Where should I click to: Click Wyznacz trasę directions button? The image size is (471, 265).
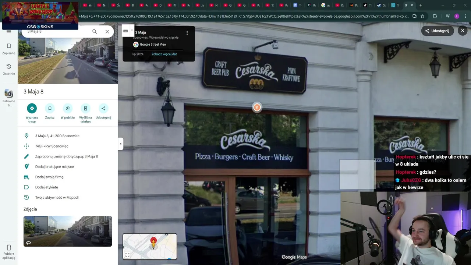(32, 113)
